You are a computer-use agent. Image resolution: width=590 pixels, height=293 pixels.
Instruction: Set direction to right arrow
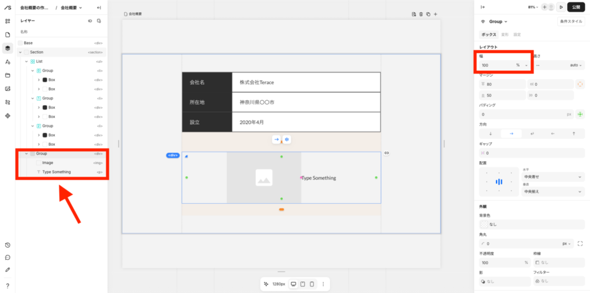pyautogui.click(x=511, y=133)
